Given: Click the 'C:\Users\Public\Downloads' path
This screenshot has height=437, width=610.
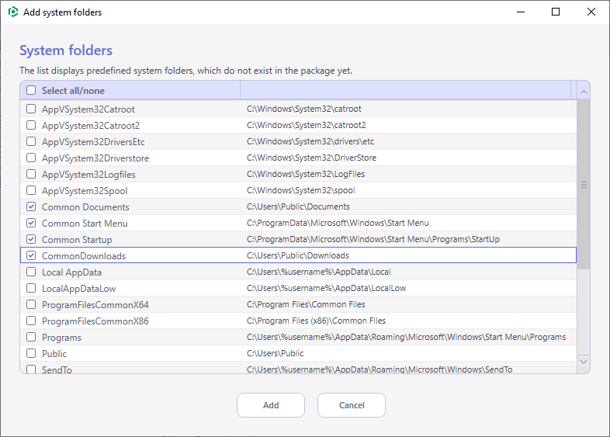Looking at the screenshot, I should (297, 255).
